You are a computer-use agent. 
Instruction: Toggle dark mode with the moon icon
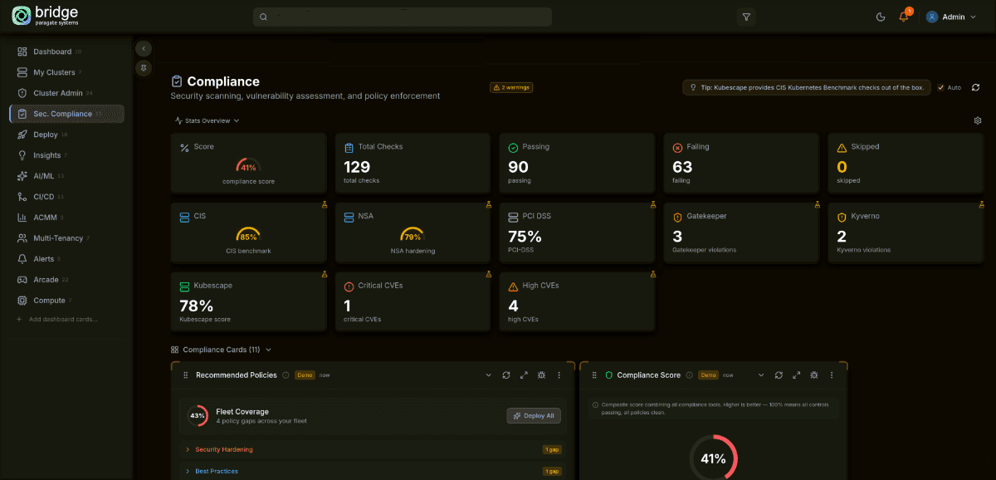(x=881, y=17)
